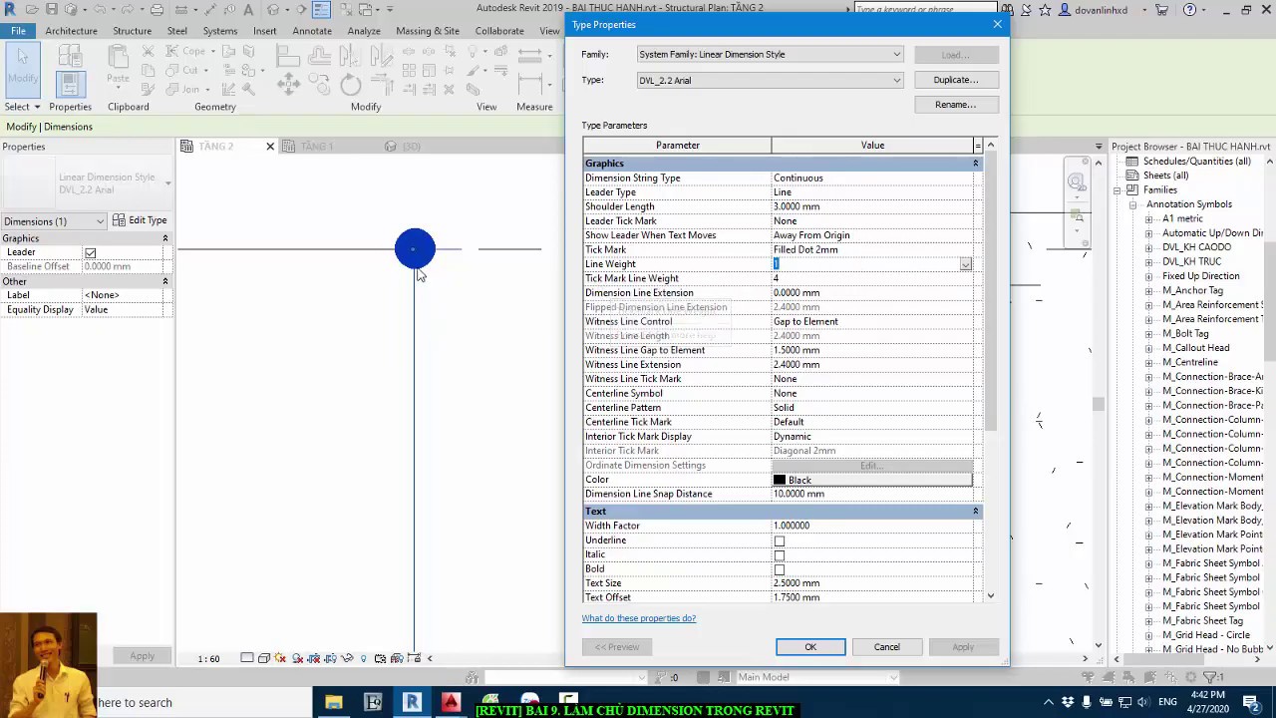Click the Cut to clipboard scissors icon
Screen dimensions: 1276x718
[x=148, y=52]
